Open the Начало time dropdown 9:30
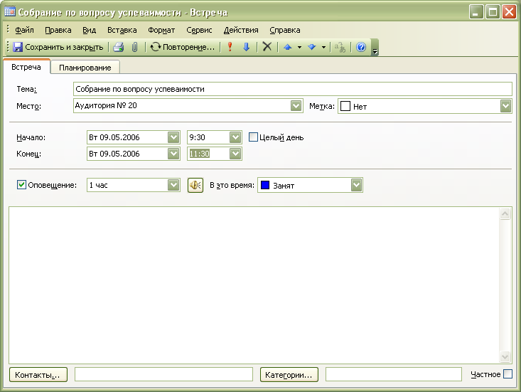This screenshot has width=521, height=392. pyautogui.click(x=235, y=137)
